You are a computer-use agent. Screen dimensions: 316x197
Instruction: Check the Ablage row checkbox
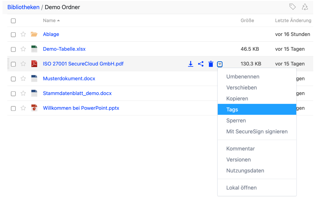pyautogui.click(x=13, y=35)
